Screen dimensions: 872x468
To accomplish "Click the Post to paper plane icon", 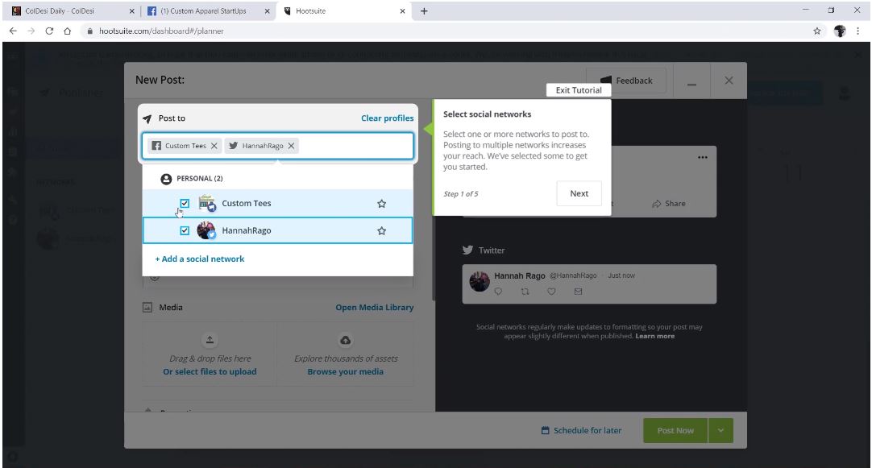I will pyautogui.click(x=147, y=118).
